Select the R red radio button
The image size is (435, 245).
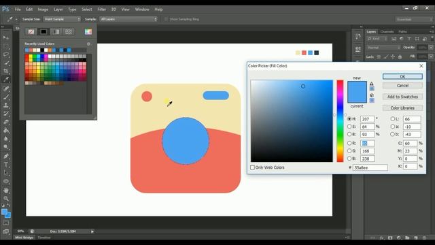point(349,143)
